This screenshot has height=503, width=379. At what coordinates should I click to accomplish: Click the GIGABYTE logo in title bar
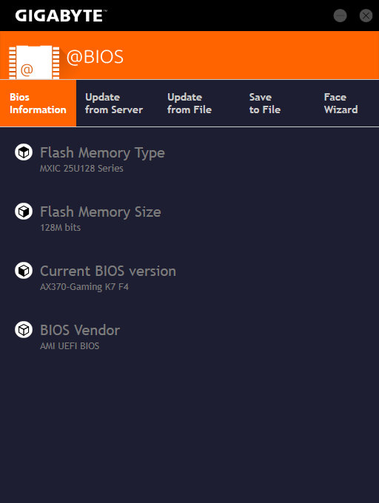[x=61, y=16]
